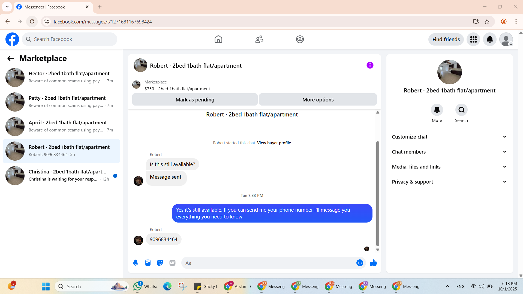Select Robert's apartment conversation in list
523x294 pixels.
pos(61,151)
